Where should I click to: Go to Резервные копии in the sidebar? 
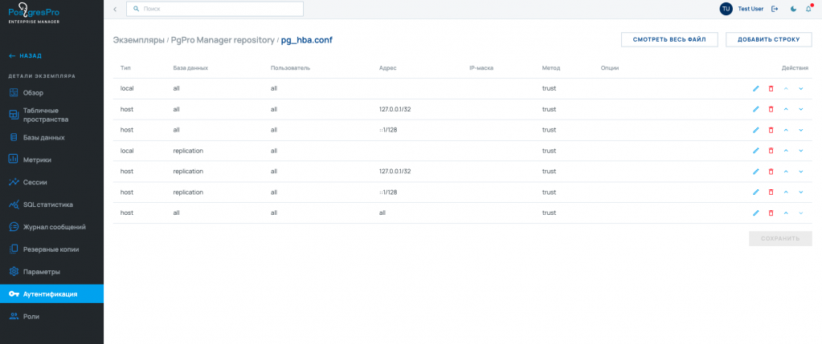click(x=51, y=249)
